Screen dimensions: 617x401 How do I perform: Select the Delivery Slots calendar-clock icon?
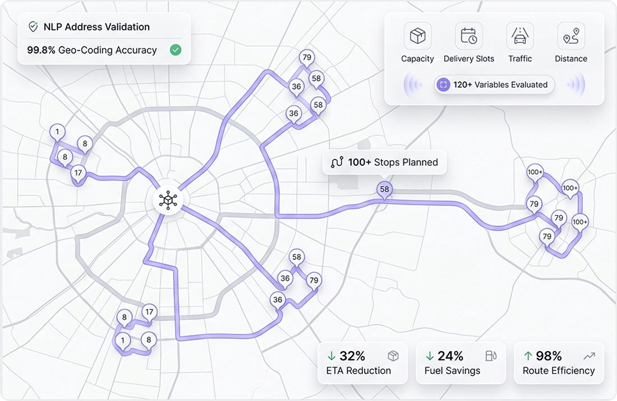pyautogui.click(x=469, y=36)
